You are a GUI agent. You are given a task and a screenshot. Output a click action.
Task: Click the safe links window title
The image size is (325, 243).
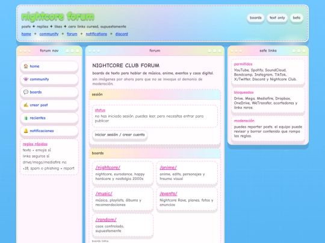coord(268,50)
